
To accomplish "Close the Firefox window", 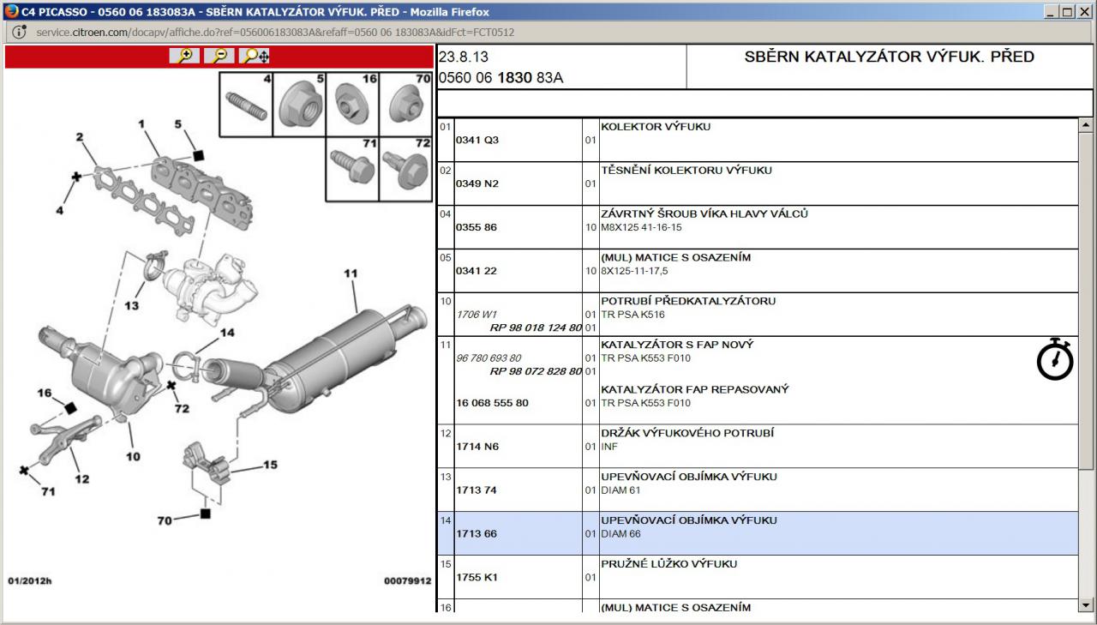I will [x=1084, y=11].
